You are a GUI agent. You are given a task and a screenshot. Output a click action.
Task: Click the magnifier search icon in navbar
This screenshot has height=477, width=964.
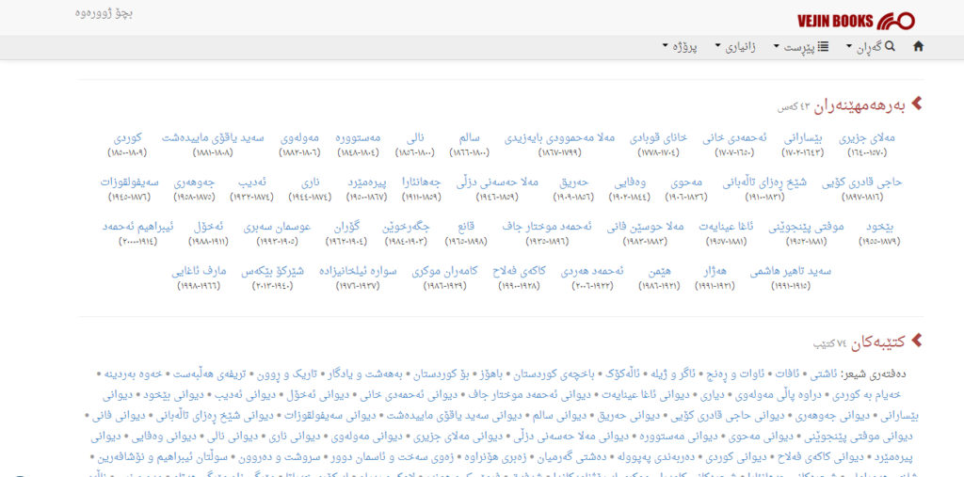(x=890, y=47)
